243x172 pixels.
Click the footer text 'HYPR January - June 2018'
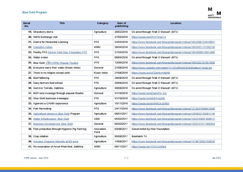click(36, 158)
